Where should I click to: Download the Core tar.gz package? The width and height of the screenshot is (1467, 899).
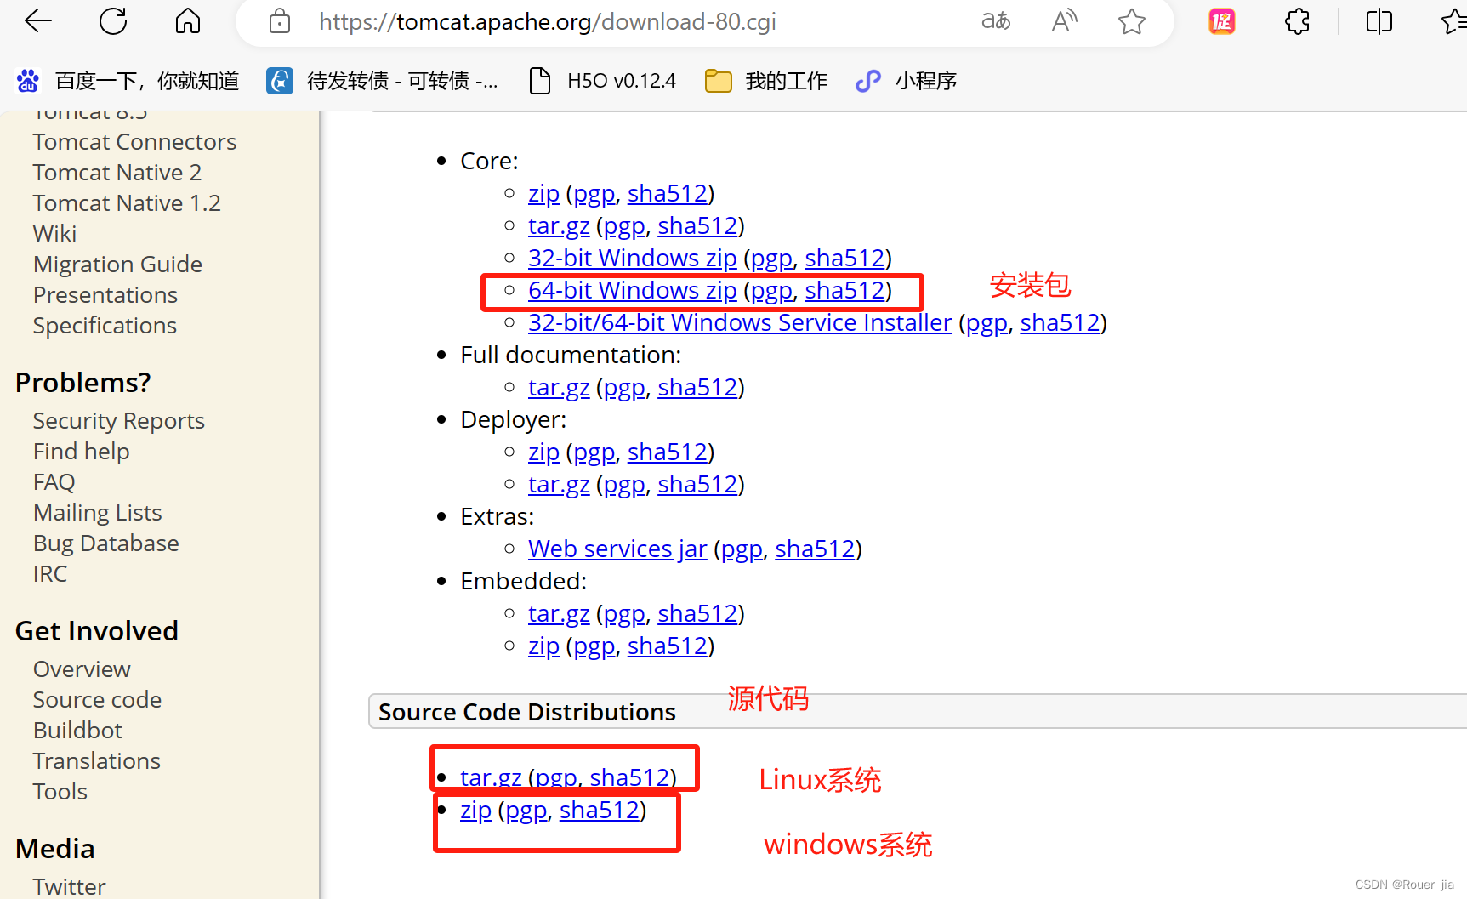click(559, 226)
